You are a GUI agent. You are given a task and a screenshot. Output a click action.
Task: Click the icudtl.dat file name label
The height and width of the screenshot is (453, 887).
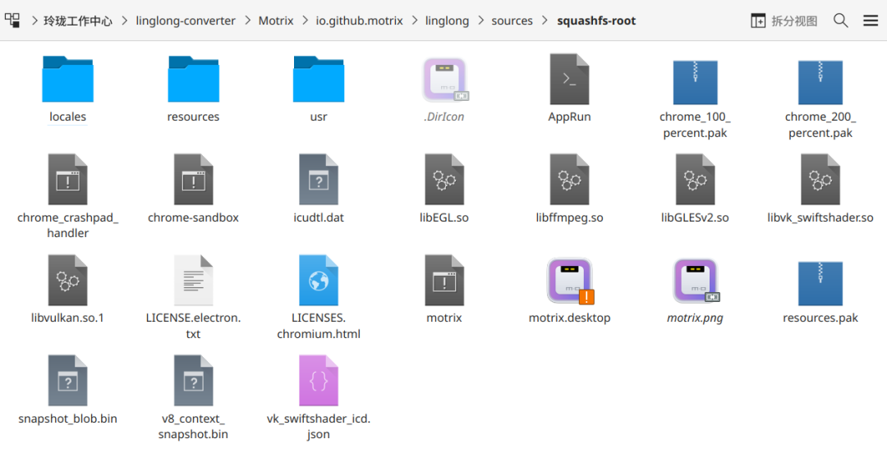[319, 217]
